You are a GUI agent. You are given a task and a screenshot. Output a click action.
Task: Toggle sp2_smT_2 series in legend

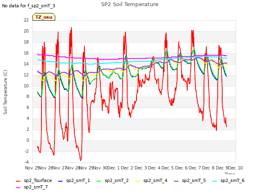(117, 180)
